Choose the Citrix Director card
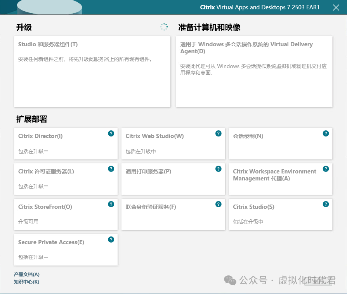 (x=66, y=143)
